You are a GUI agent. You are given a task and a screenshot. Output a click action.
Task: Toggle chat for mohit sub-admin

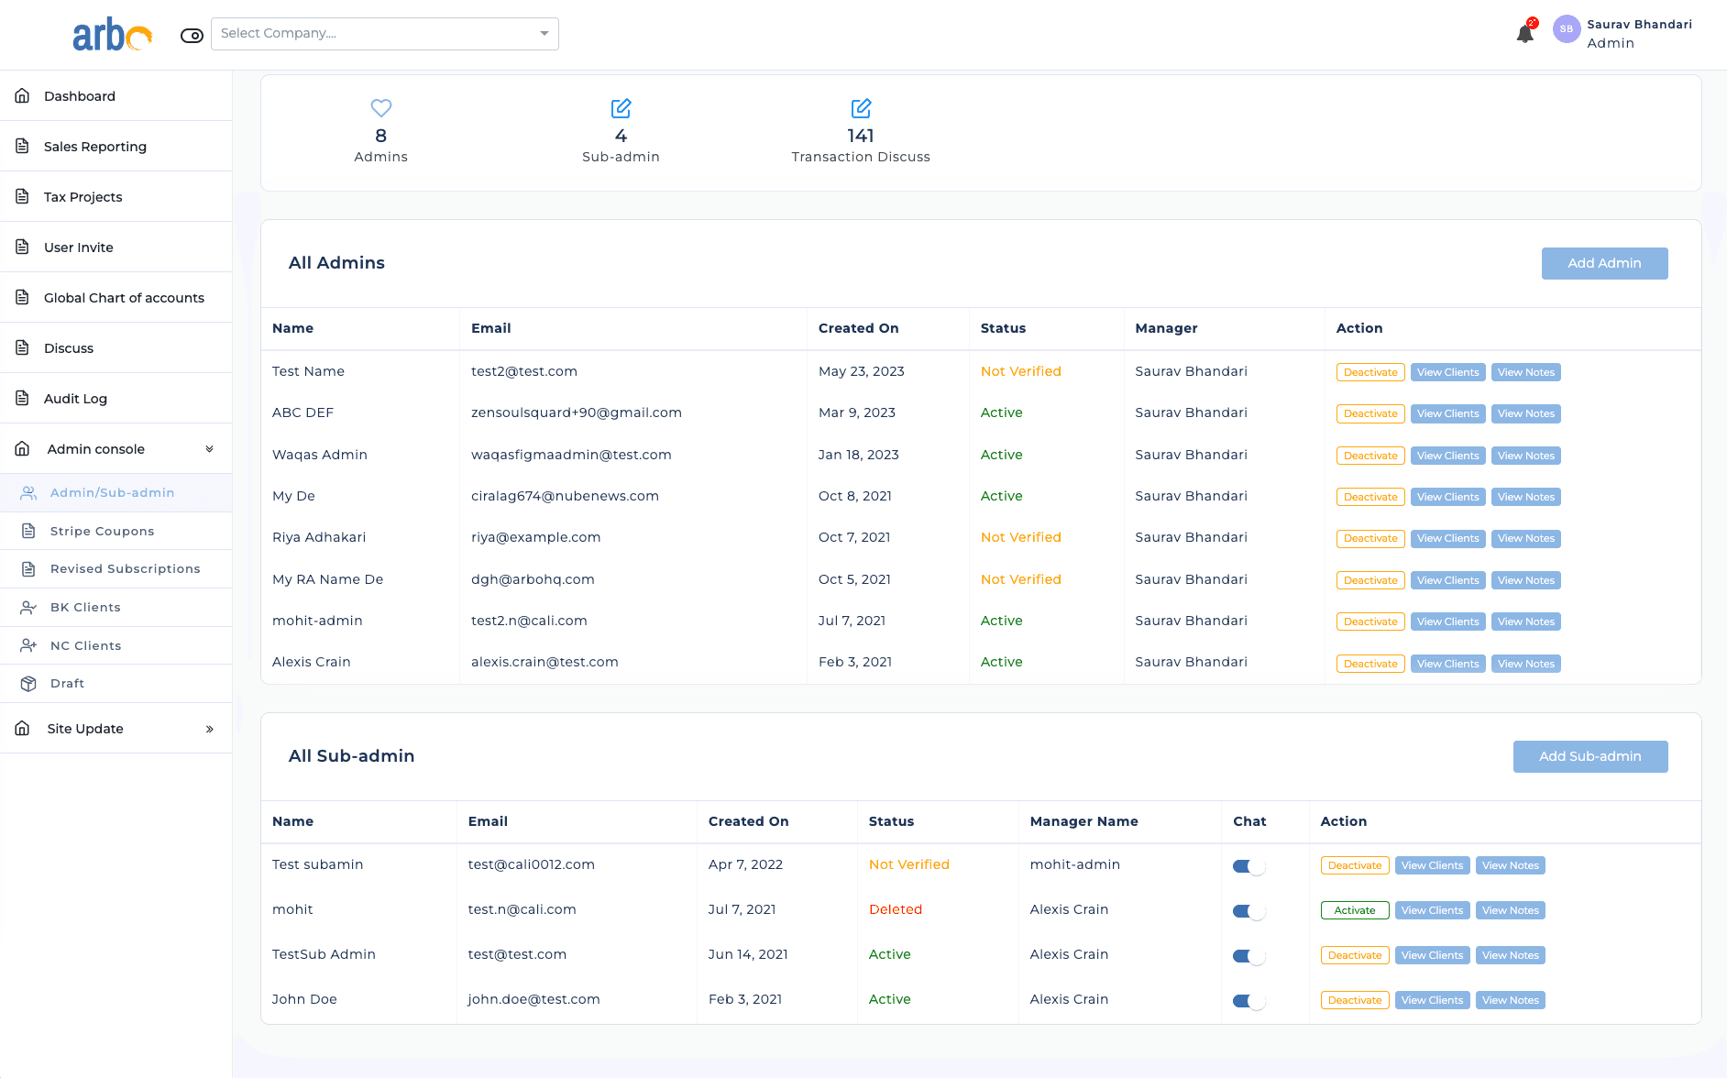tap(1248, 911)
